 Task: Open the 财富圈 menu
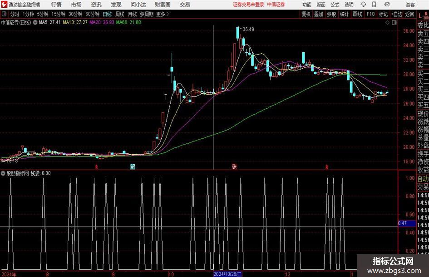(163, 5)
